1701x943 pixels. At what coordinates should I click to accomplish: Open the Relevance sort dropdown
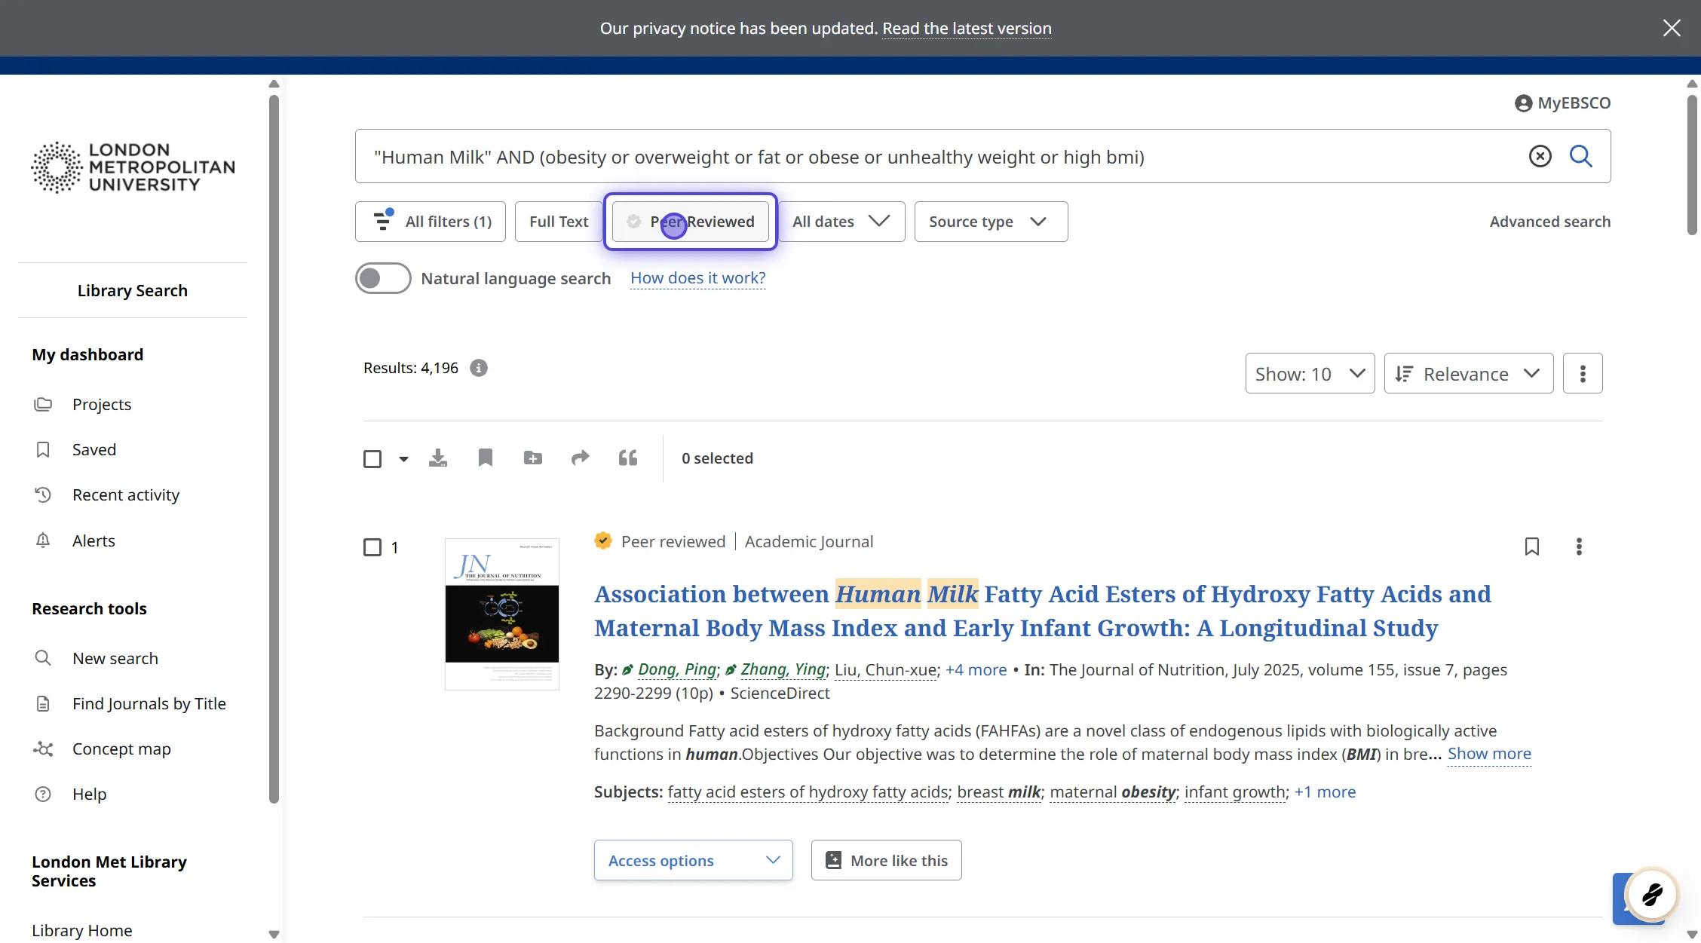1469,373
